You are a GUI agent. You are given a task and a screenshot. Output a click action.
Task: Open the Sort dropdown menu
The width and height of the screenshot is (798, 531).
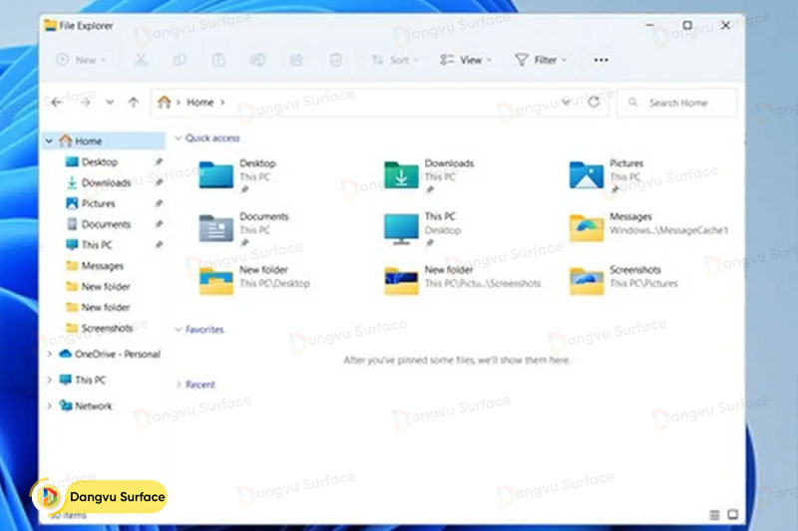tap(395, 60)
